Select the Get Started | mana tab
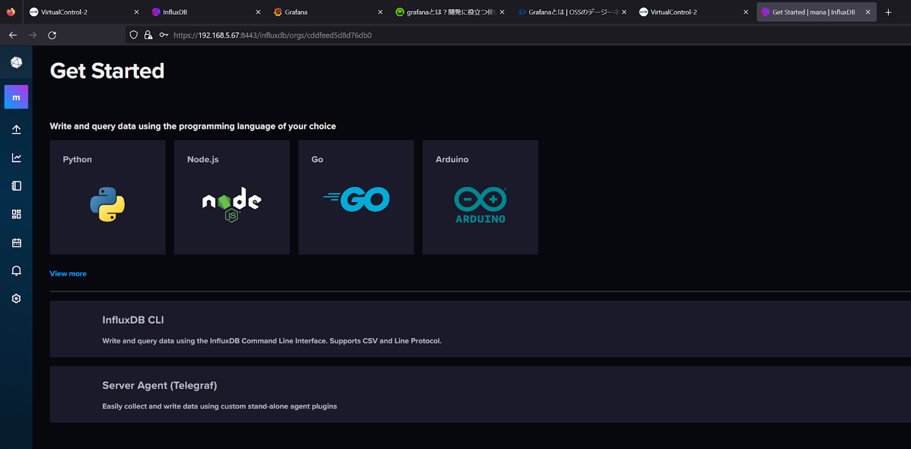The height and width of the screenshot is (449, 911). pyautogui.click(x=816, y=12)
